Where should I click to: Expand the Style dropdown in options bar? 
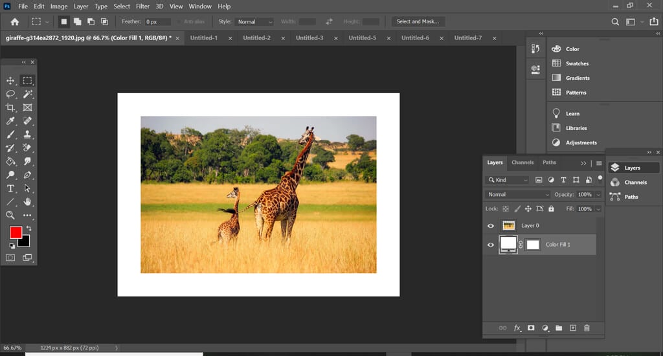click(255, 21)
